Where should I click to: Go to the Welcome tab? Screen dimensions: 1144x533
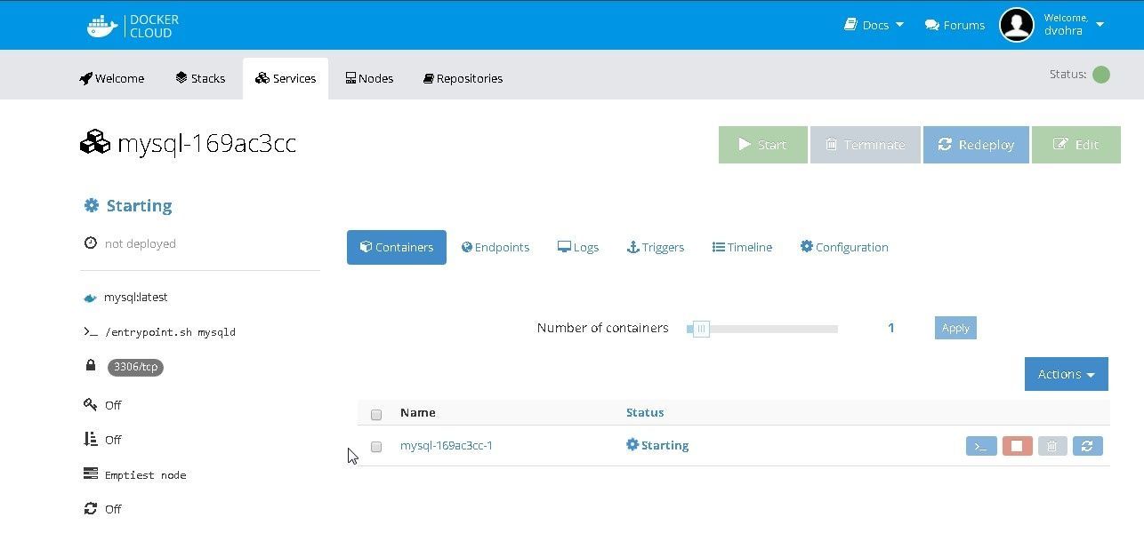(x=111, y=78)
